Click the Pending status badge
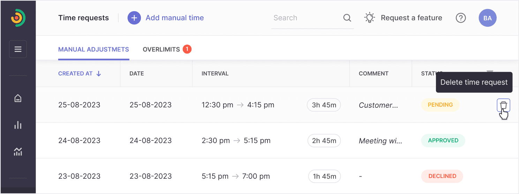The width and height of the screenshot is (519, 194). tap(441, 105)
